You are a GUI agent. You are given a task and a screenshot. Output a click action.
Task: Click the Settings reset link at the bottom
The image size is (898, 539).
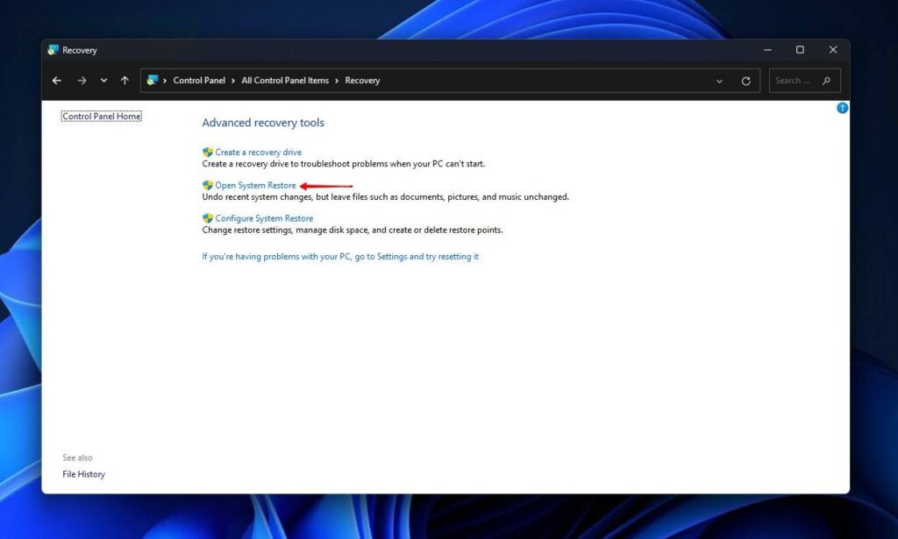tap(339, 256)
